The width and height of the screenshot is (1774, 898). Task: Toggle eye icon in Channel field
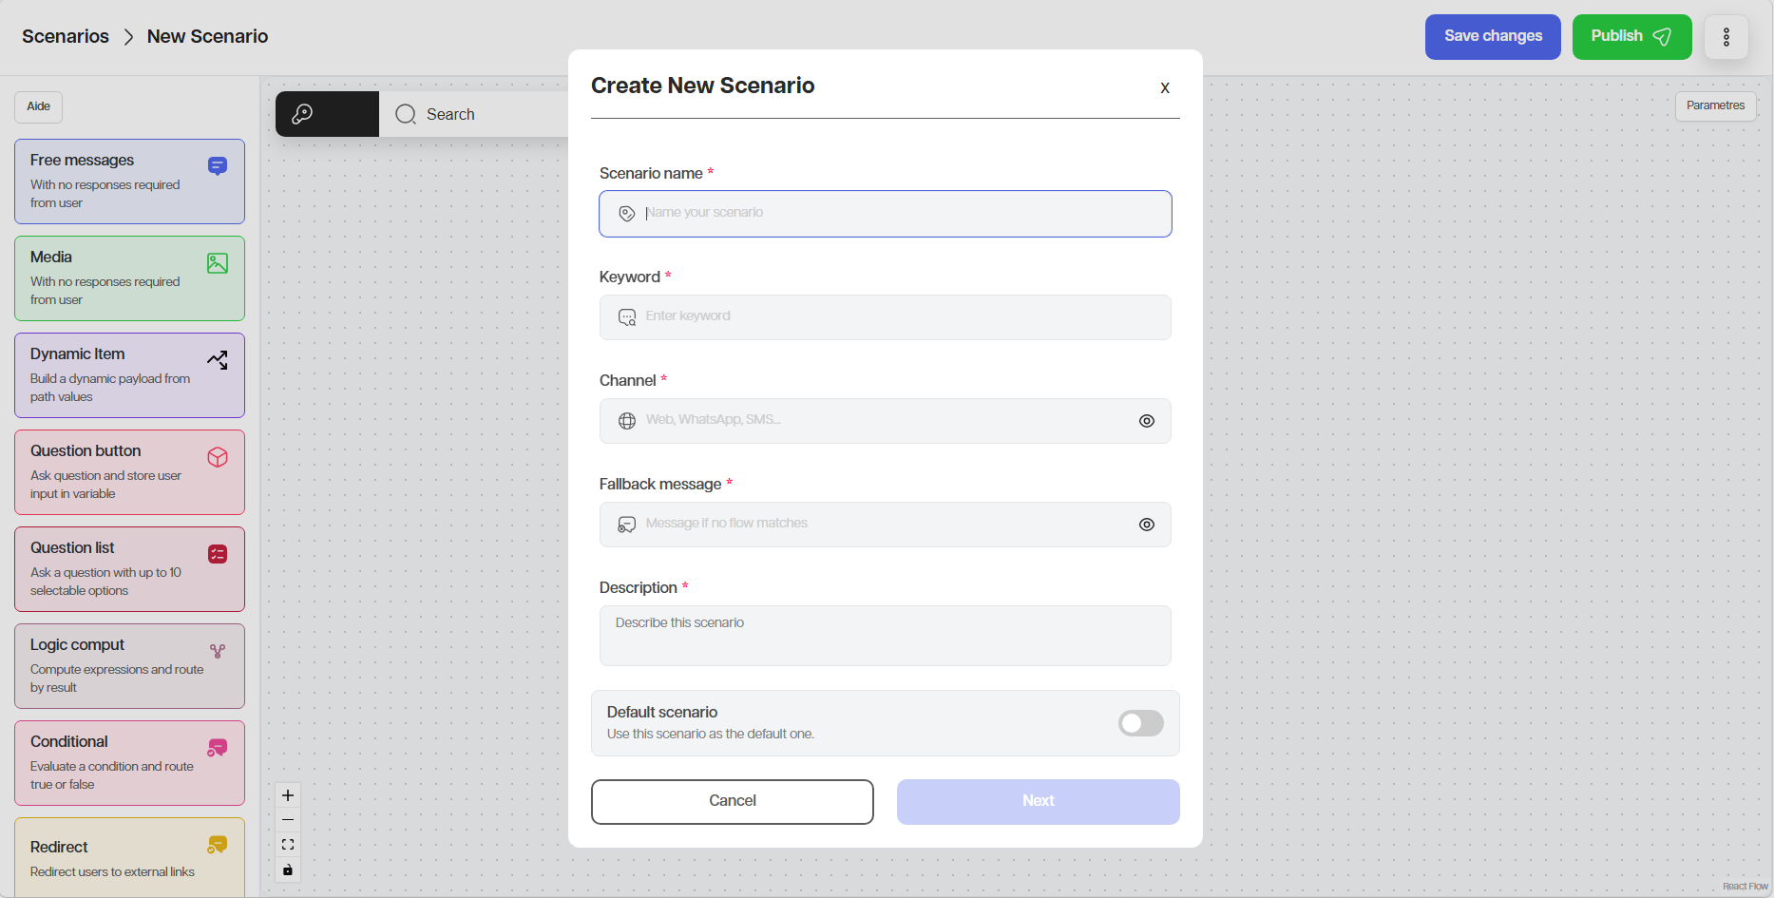click(1147, 421)
